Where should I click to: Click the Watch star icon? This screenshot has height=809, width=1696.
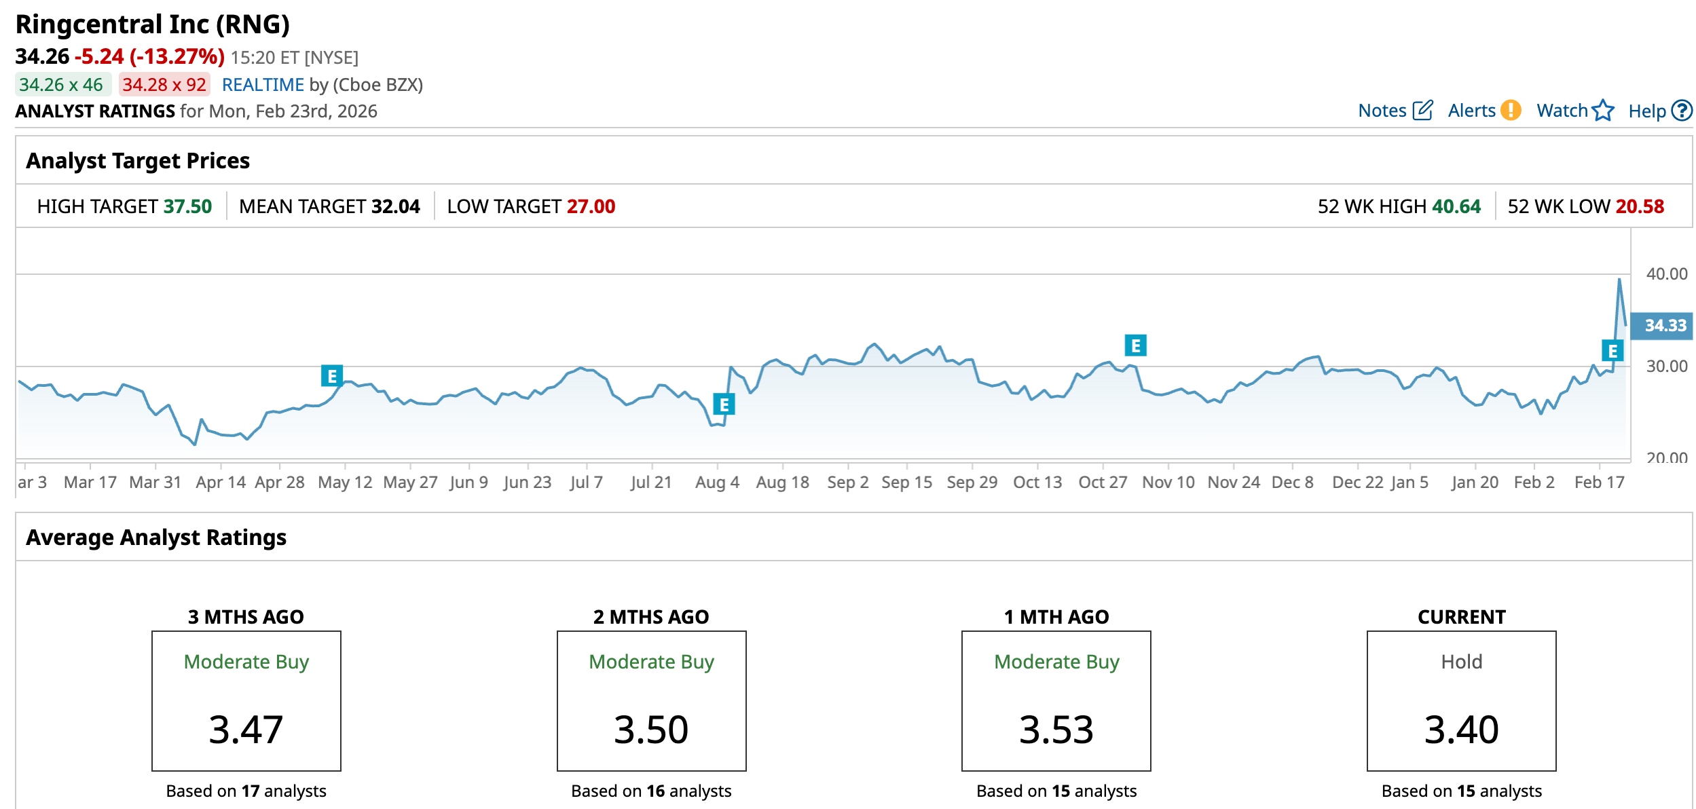(x=1602, y=110)
